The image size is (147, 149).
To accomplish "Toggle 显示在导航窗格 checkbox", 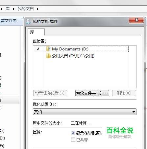I will coord(73,133).
